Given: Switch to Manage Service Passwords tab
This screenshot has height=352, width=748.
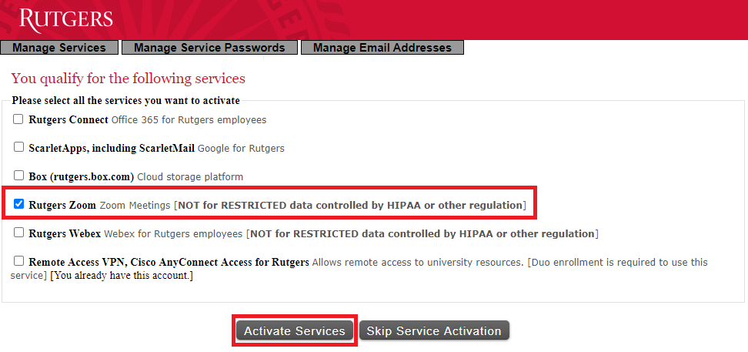Looking at the screenshot, I should [x=209, y=48].
